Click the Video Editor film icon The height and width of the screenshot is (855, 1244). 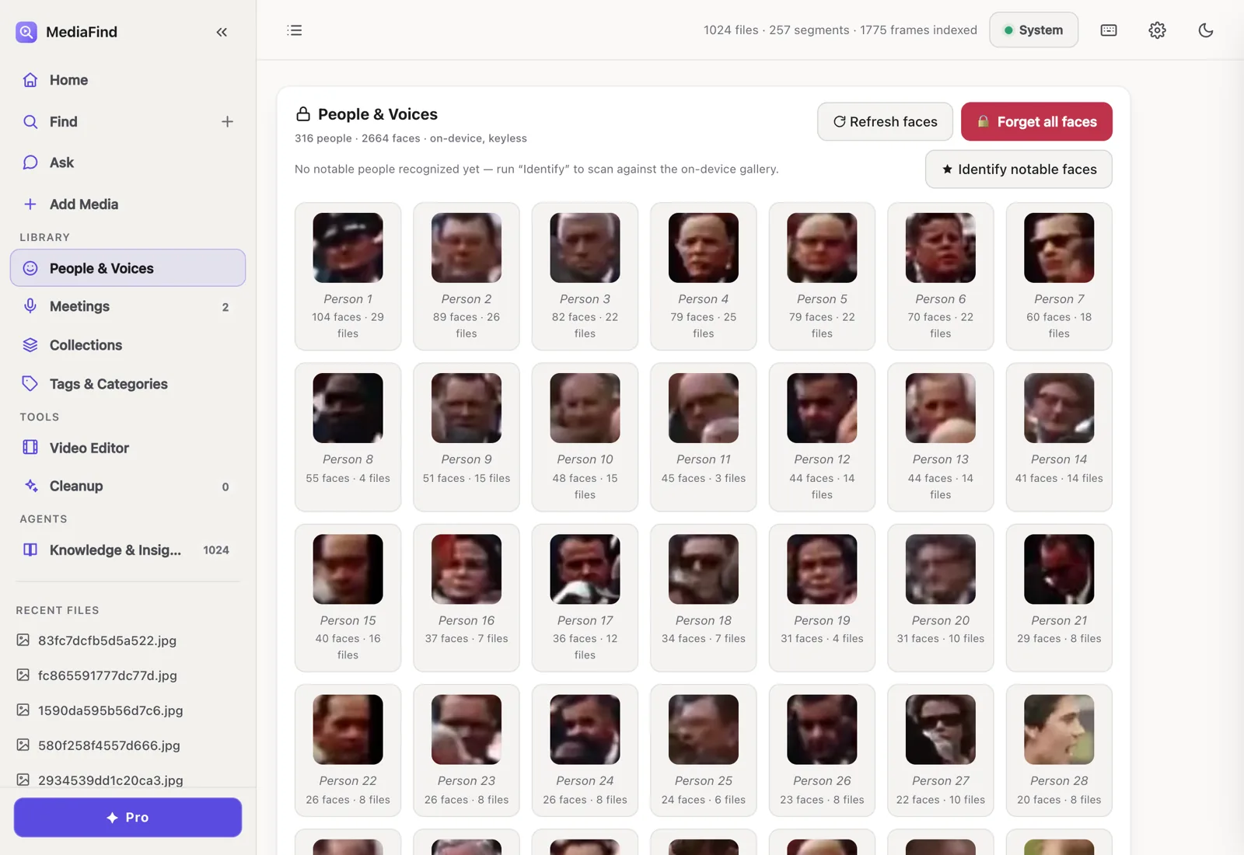point(30,447)
